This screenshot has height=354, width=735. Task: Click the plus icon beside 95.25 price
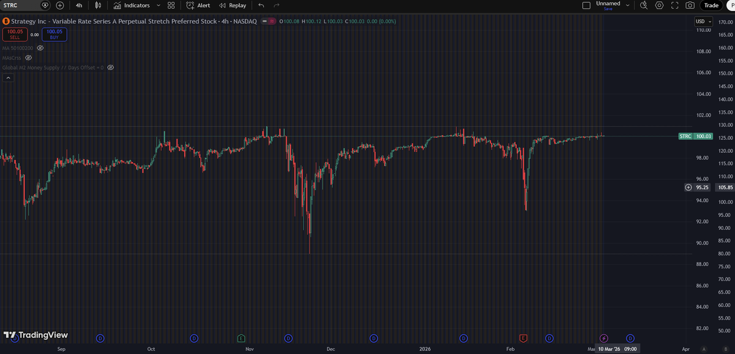click(x=688, y=187)
